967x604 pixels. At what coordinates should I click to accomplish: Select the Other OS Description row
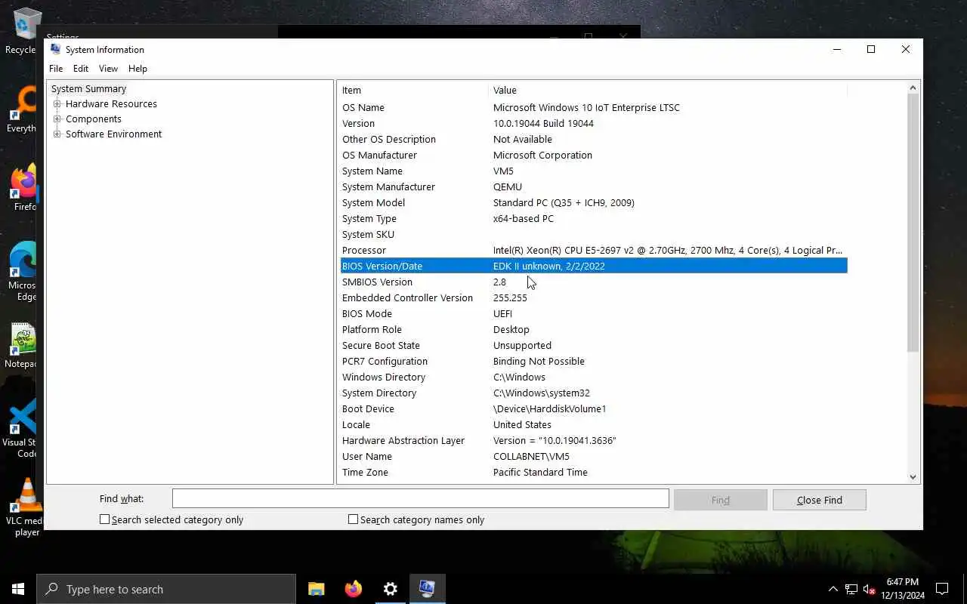594,140
